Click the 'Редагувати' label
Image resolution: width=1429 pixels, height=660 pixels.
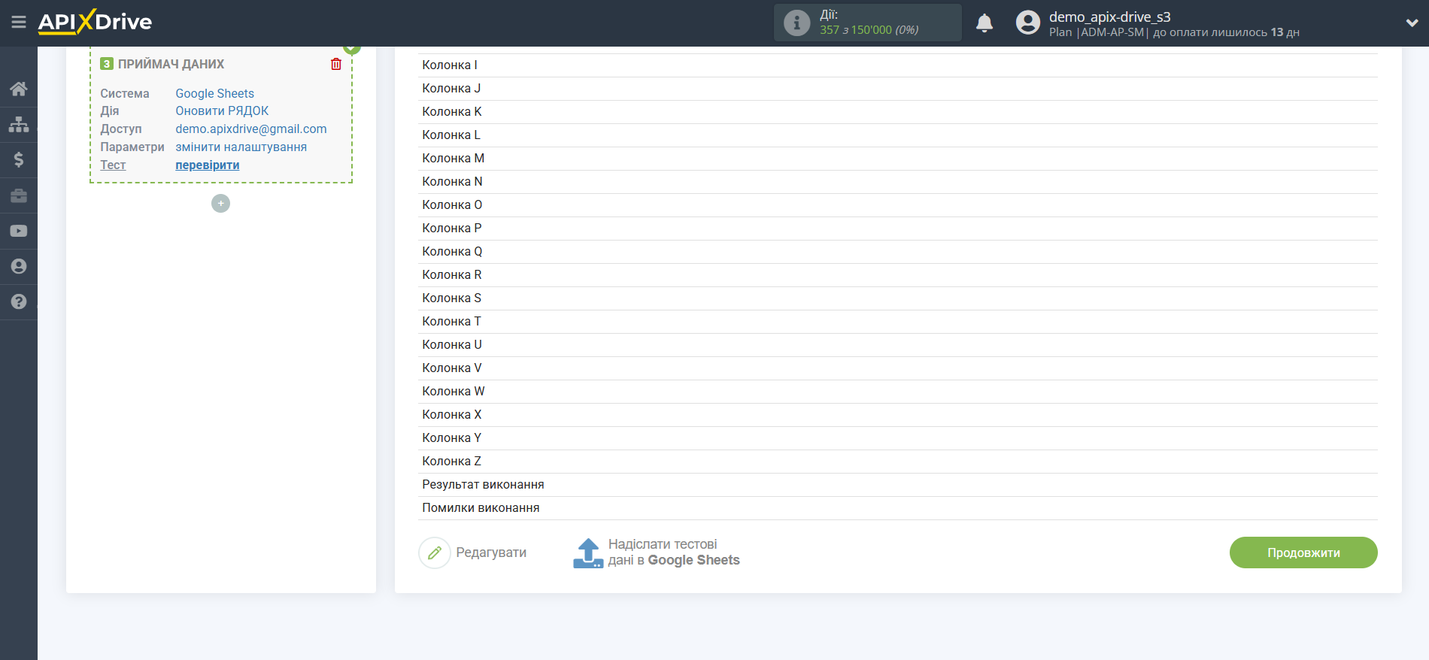(491, 553)
